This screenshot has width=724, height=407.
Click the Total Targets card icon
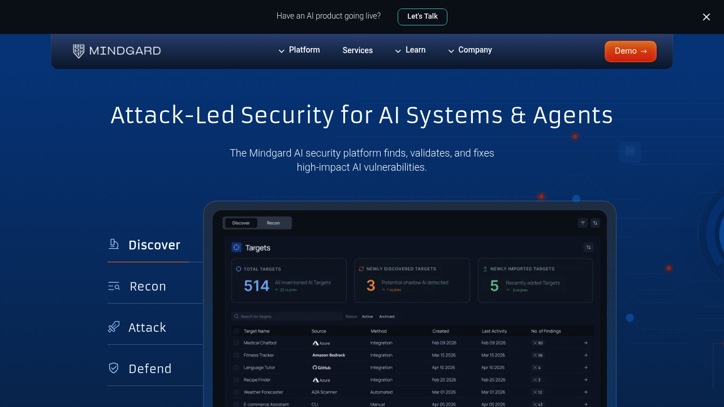[x=239, y=269]
